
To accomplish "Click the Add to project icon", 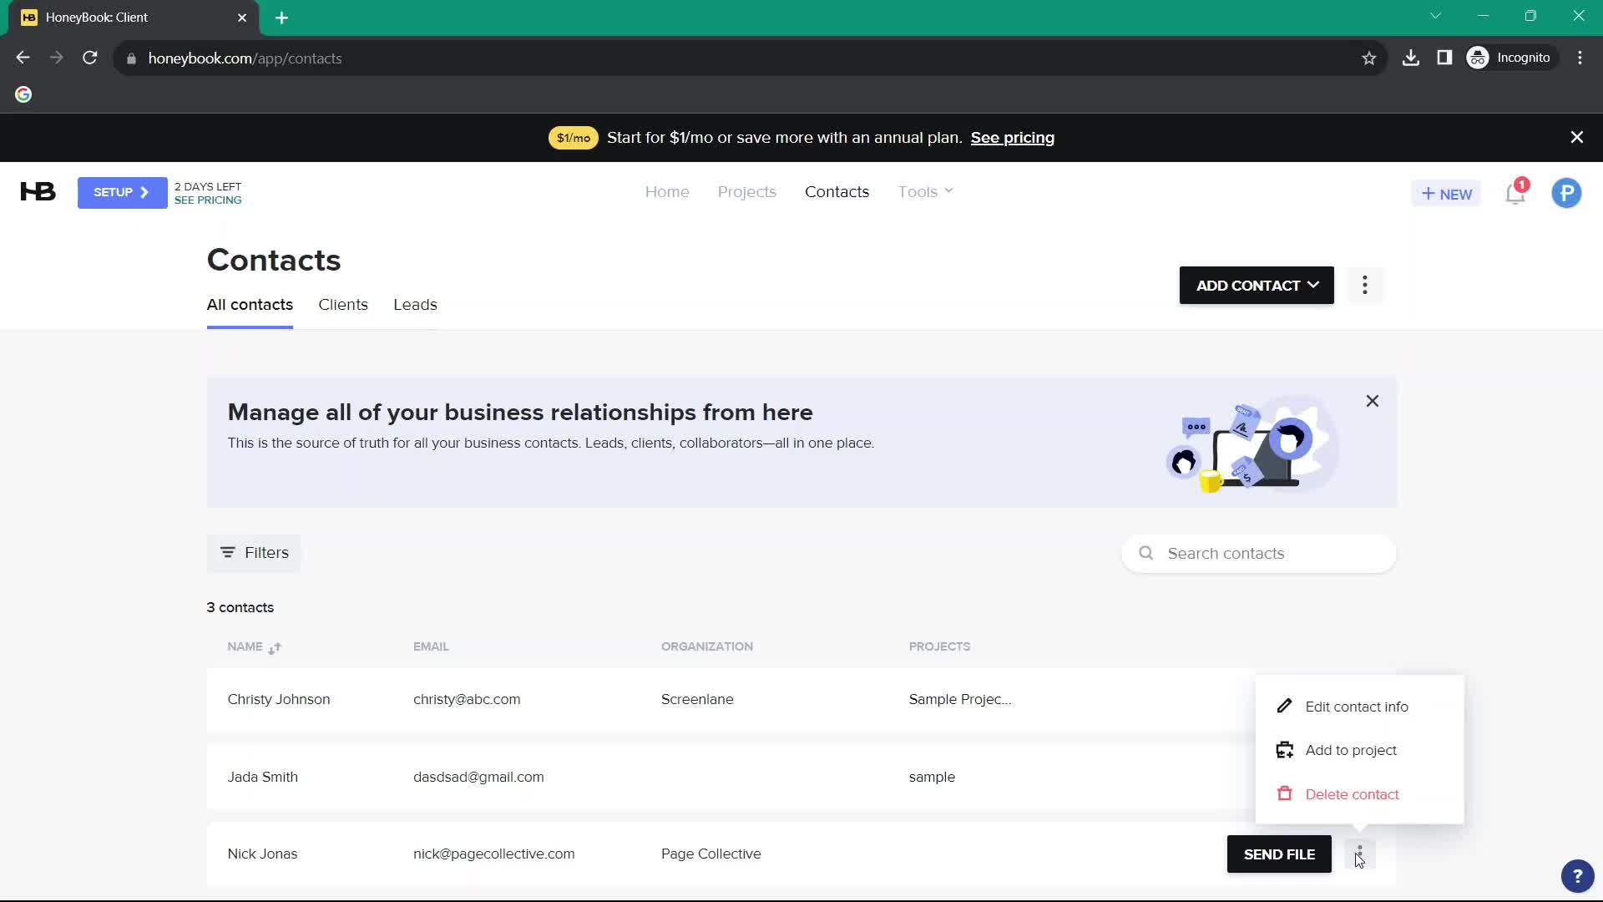I will tap(1285, 750).
